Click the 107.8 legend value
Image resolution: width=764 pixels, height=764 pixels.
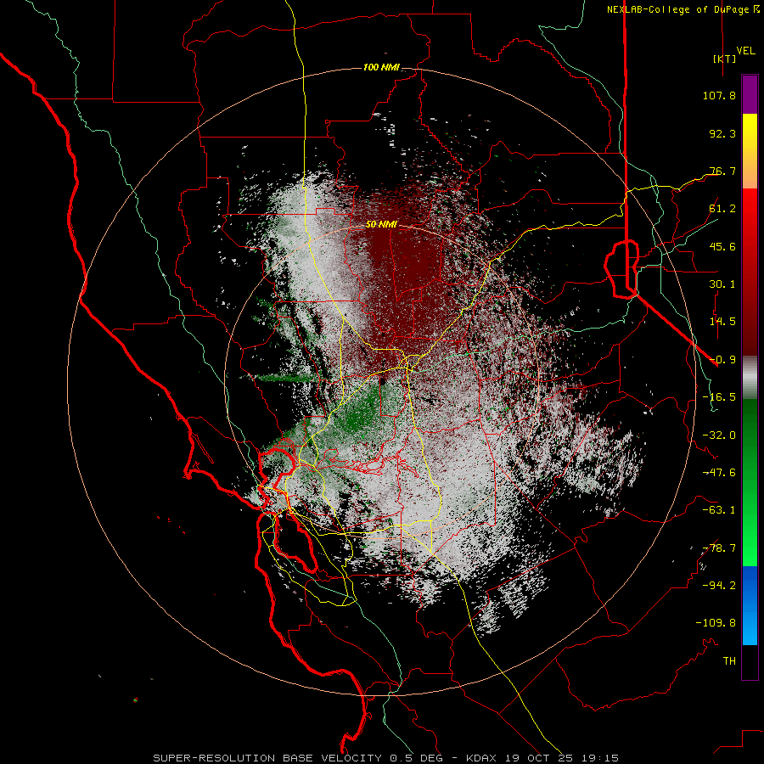tap(719, 95)
